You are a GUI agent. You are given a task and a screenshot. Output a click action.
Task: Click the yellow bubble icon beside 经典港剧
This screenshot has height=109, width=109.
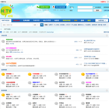(x=3, y=74)
